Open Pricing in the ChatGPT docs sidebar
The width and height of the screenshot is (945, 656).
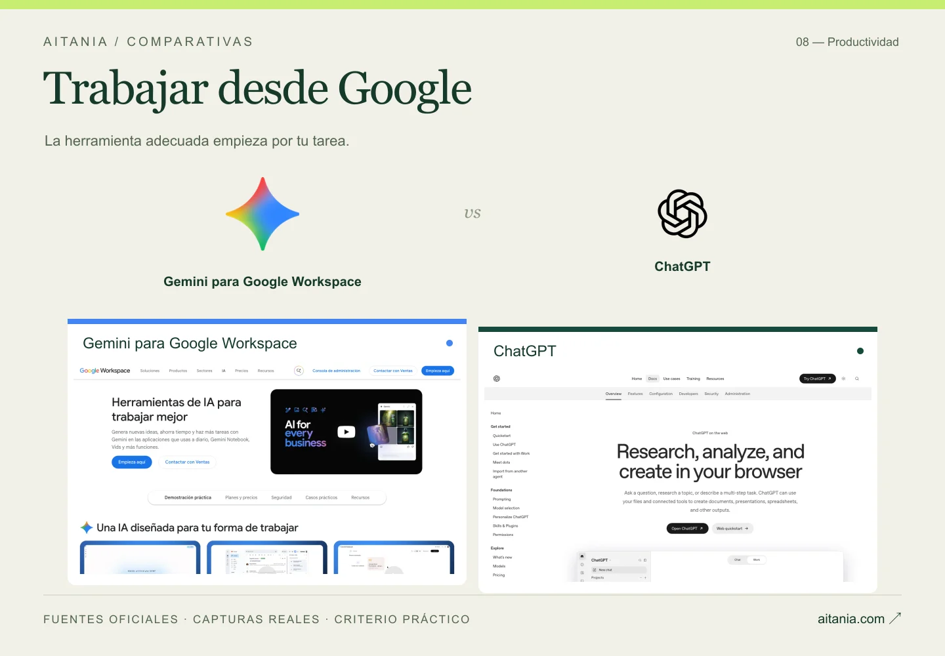click(499, 575)
